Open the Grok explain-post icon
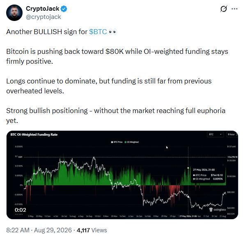 (223, 9)
